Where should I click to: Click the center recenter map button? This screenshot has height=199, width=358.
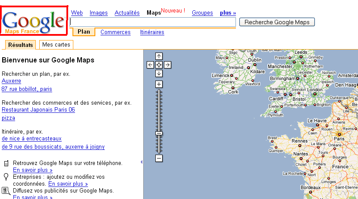tap(159, 65)
